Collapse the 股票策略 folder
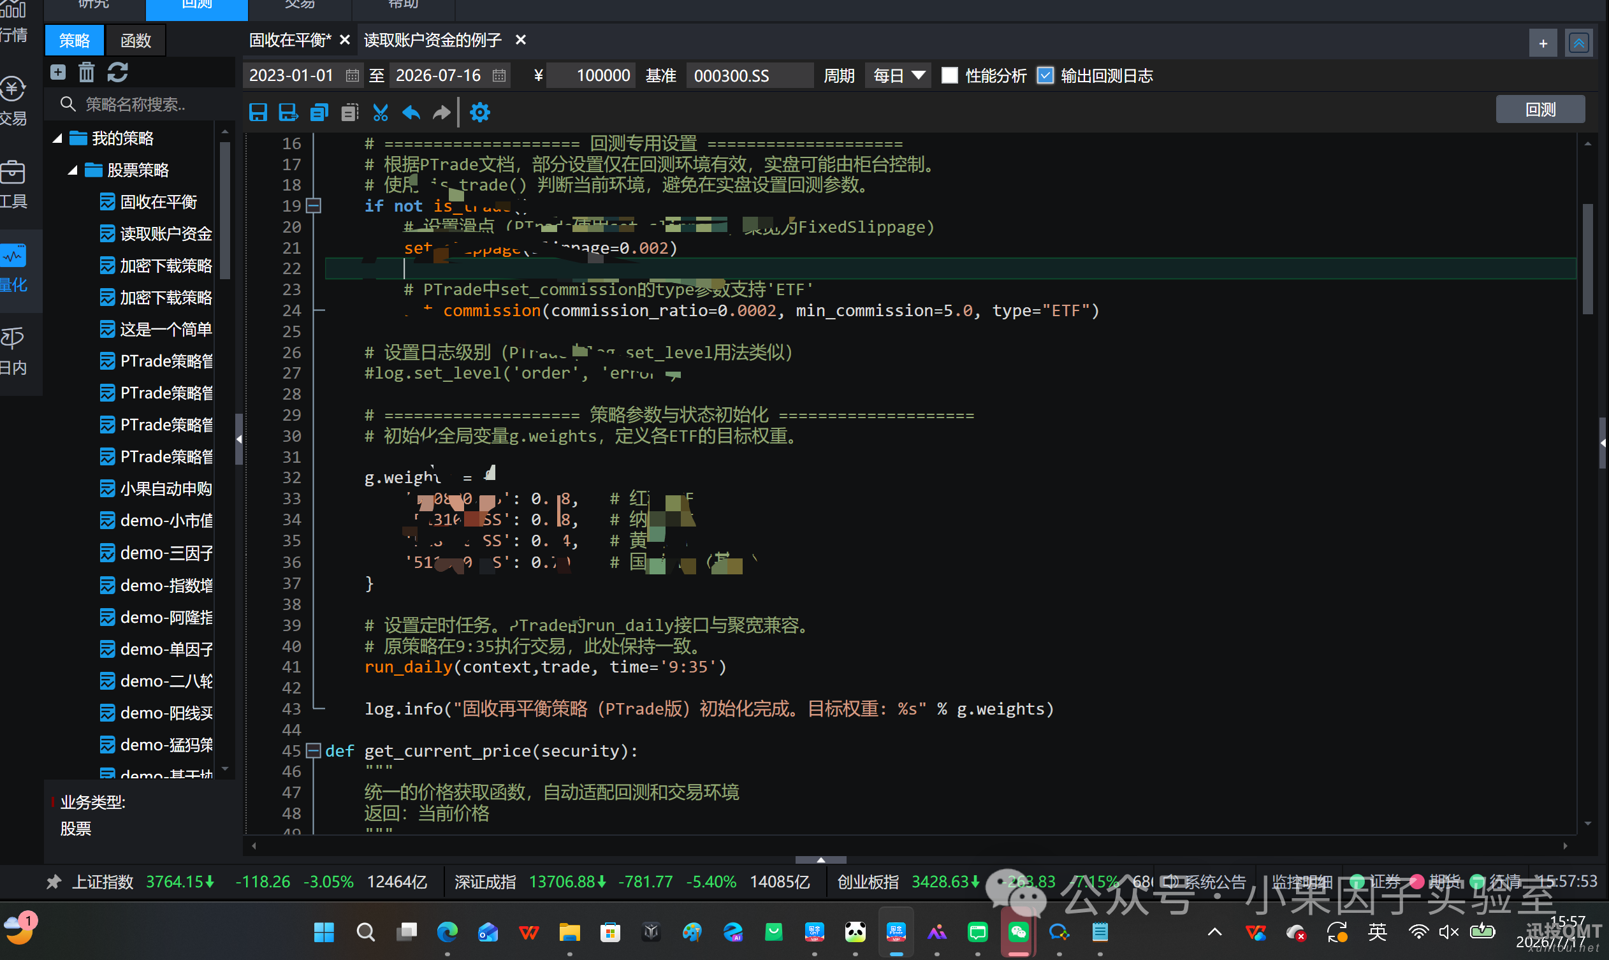 click(73, 170)
